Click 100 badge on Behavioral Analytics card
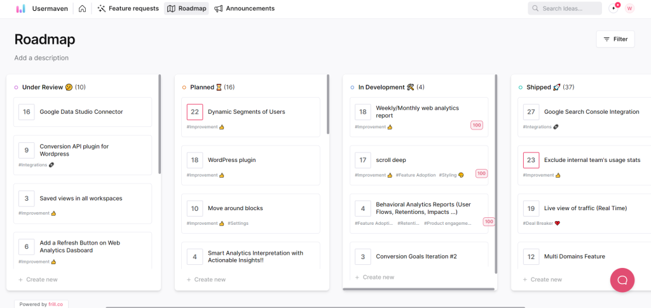 tap(489, 222)
